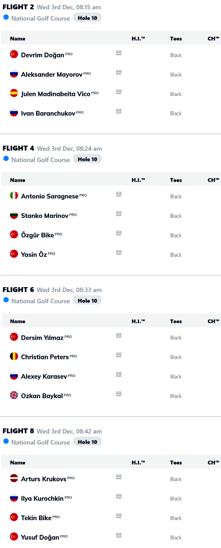Image resolution: width=221 pixels, height=548 pixels.
Task: Click scorecard icon for Özgür Bike
Action: point(119,233)
